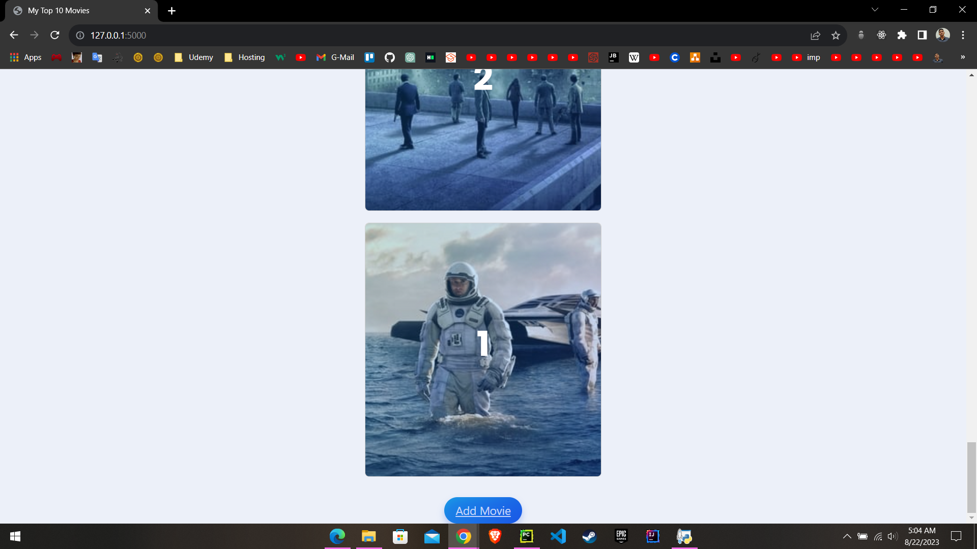
Task: Open the tab search dropdown
Action: pyautogui.click(x=875, y=10)
